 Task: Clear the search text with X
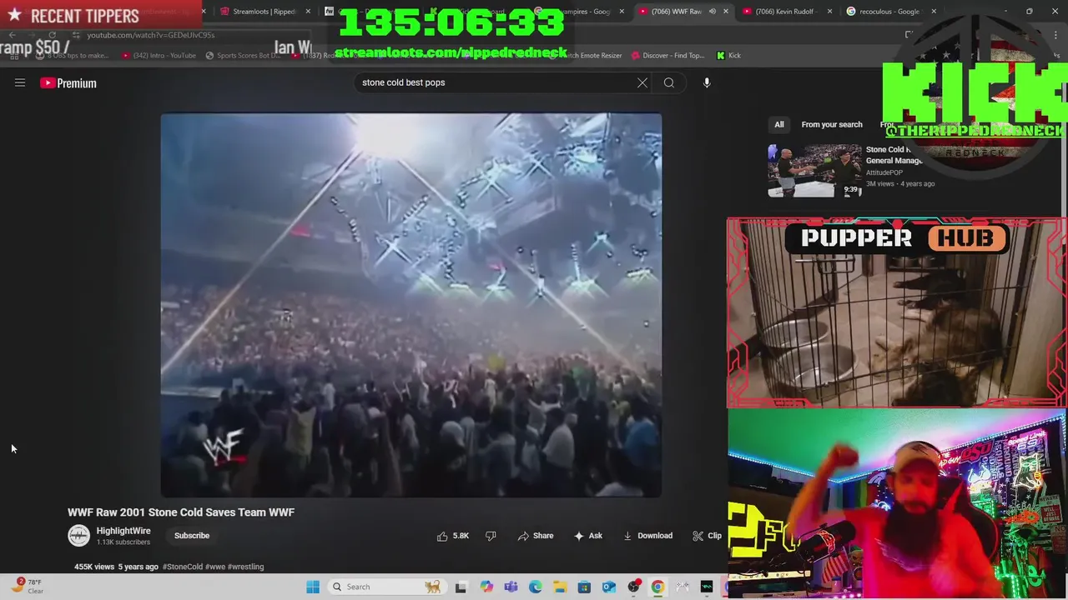(642, 82)
